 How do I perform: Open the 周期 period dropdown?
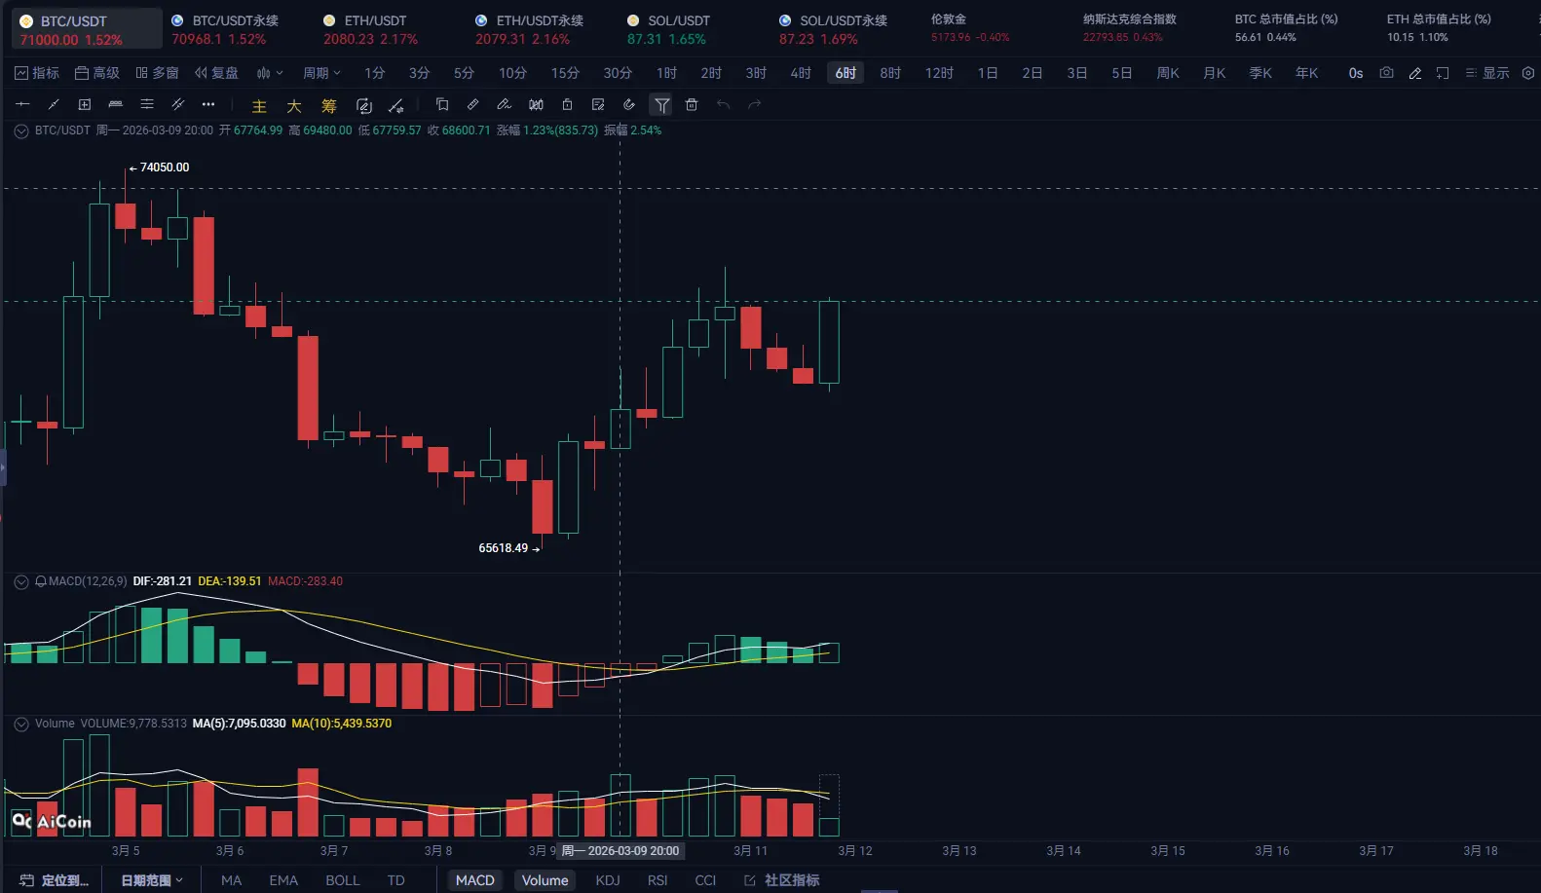pyautogui.click(x=321, y=73)
